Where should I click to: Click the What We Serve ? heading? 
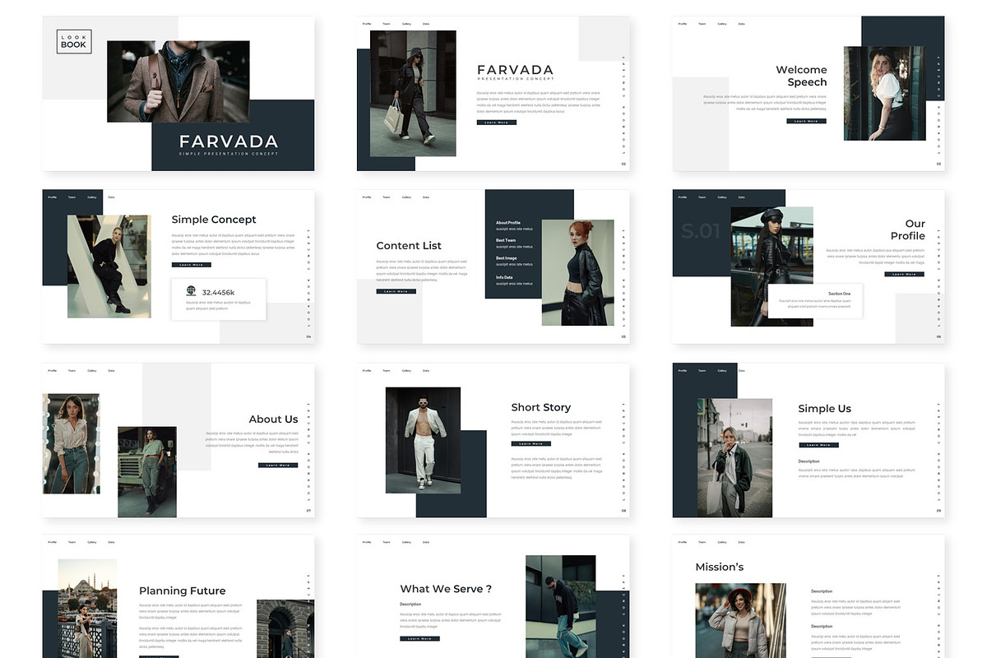coord(446,589)
